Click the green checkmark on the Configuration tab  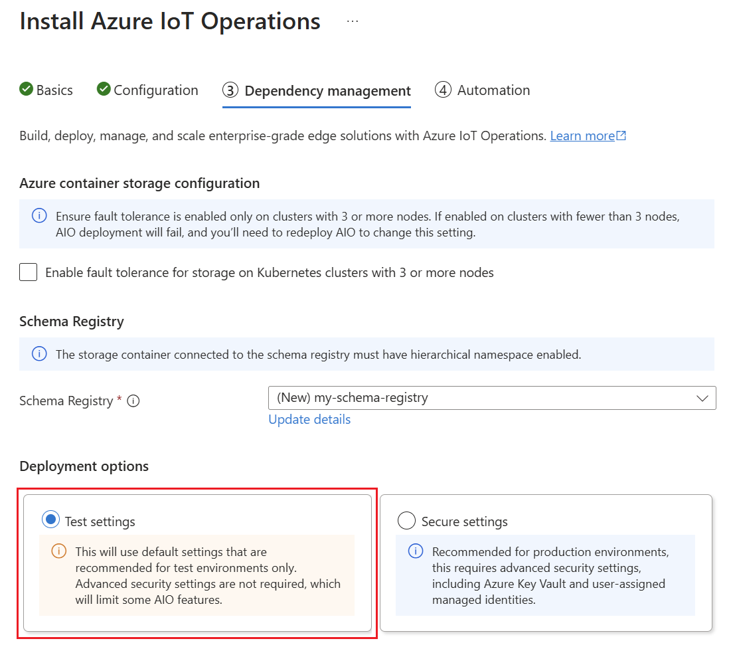pyautogui.click(x=103, y=90)
